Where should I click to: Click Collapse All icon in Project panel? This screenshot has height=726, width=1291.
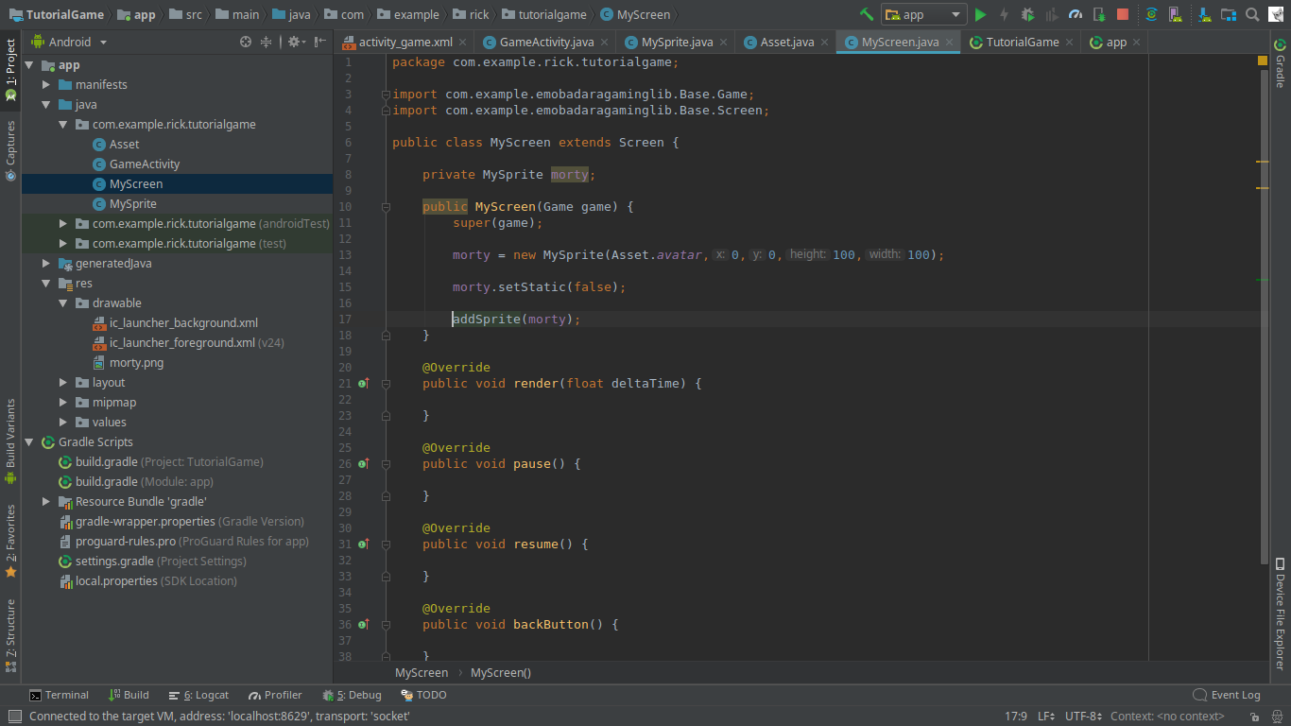pyautogui.click(x=267, y=42)
